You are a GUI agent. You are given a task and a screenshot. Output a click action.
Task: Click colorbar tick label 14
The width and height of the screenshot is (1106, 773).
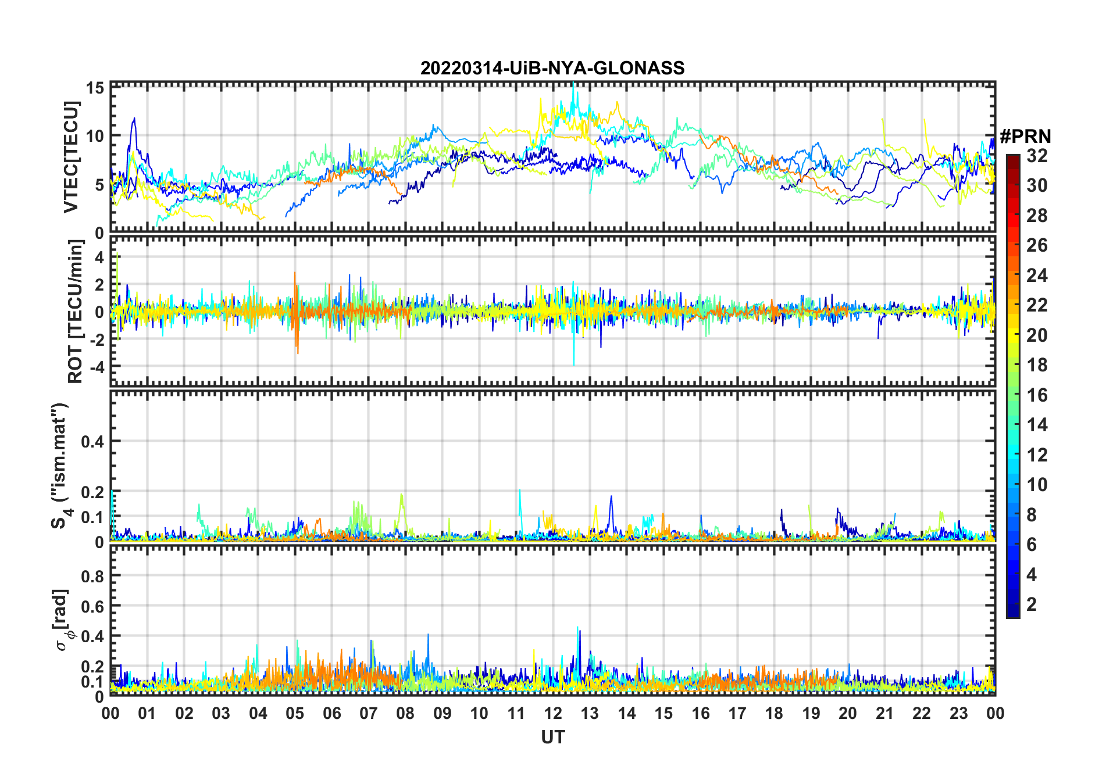click(x=1037, y=425)
